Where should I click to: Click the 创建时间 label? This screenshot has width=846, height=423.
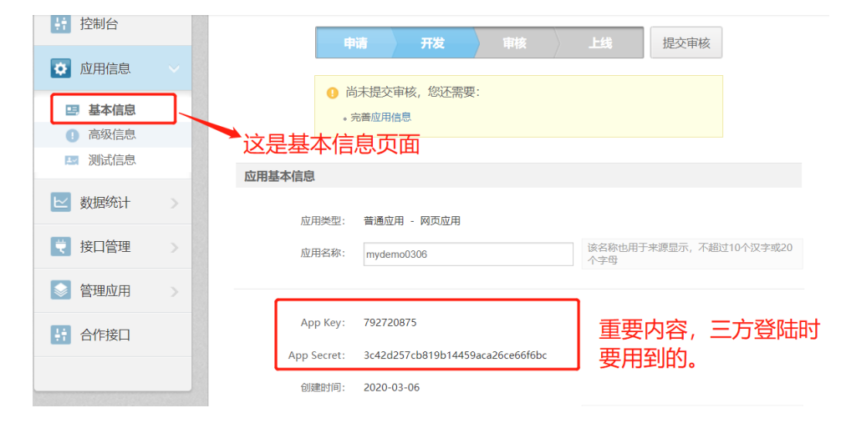pyautogui.click(x=323, y=387)
